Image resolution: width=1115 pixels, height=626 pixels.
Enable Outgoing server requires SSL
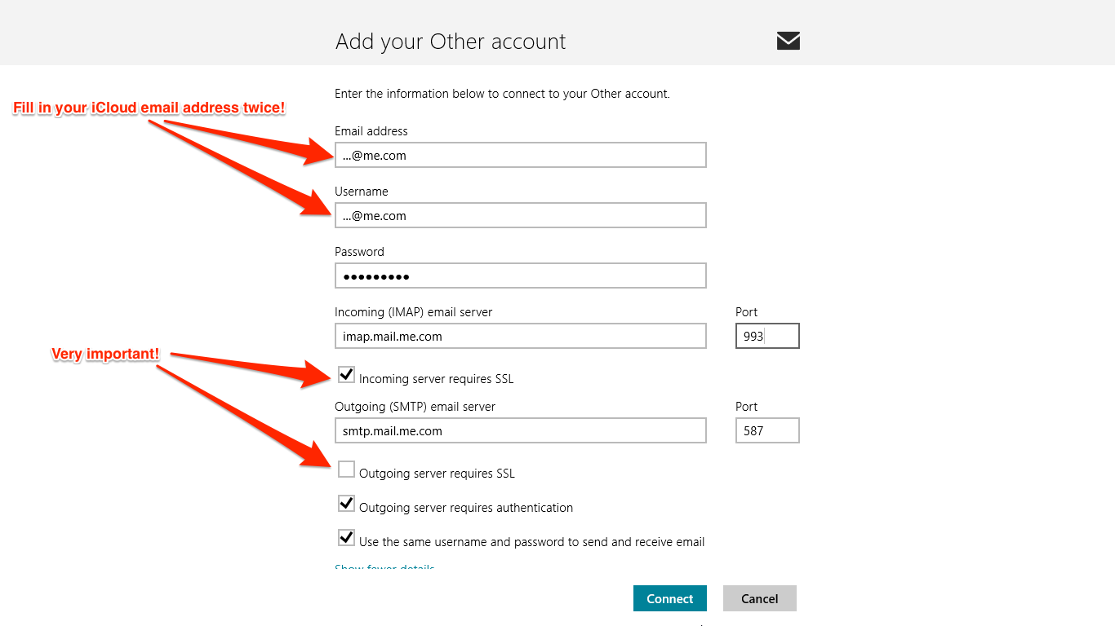coord(345,469)
